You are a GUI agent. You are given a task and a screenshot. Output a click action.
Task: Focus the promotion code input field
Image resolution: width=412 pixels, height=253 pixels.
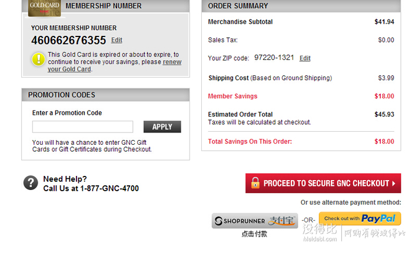pos(82,127)
